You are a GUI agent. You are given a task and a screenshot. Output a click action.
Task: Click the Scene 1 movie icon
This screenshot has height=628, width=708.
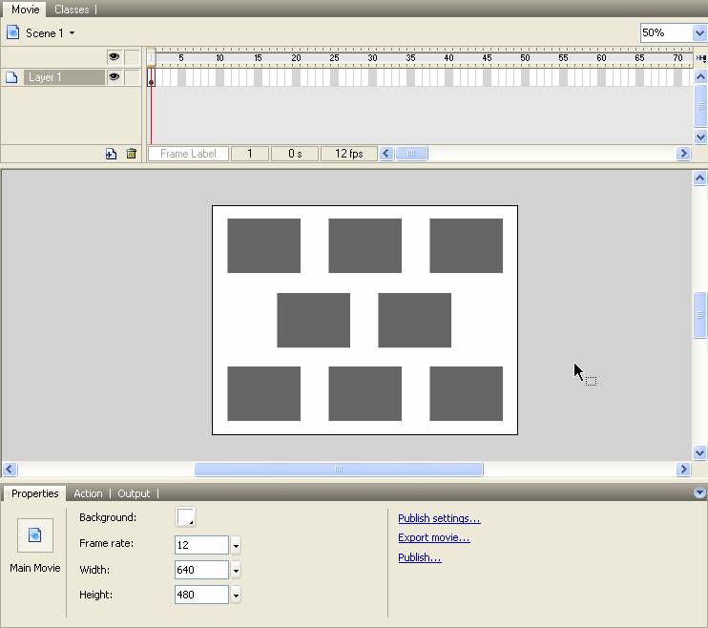point(12,32)
